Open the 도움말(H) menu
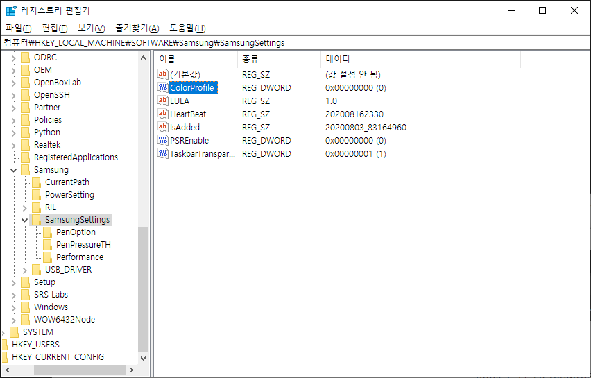 point(187,28)
